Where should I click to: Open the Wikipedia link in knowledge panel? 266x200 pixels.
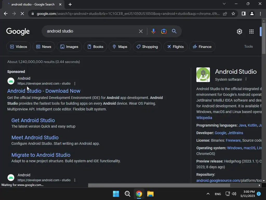[x=204, y=118]
